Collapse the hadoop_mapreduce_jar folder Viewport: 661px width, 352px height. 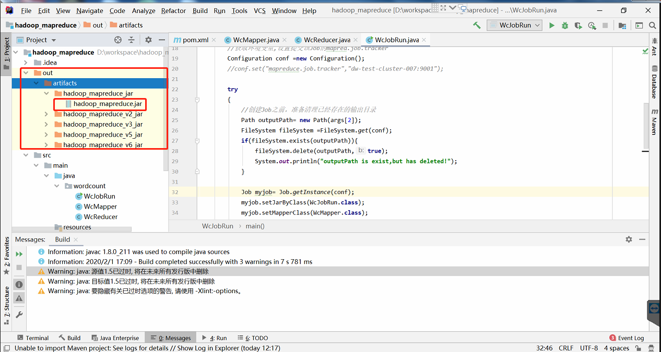click(x=46, y=93)
